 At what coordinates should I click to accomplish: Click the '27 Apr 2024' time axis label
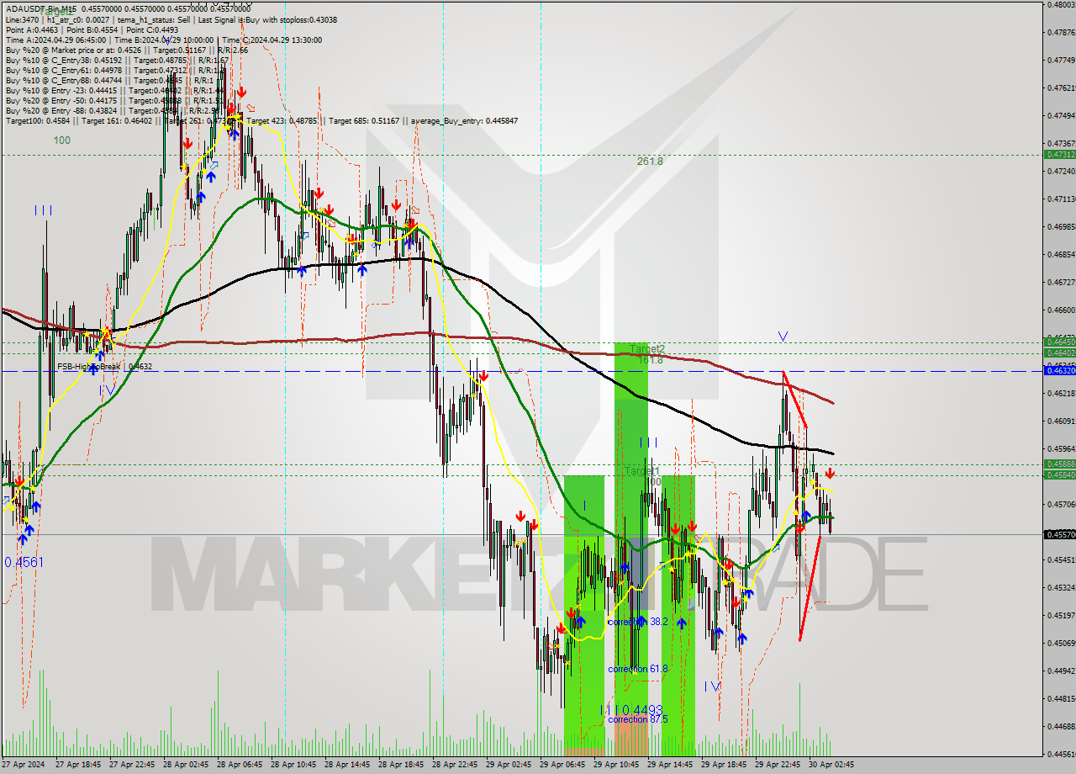(x=22, y=765)
